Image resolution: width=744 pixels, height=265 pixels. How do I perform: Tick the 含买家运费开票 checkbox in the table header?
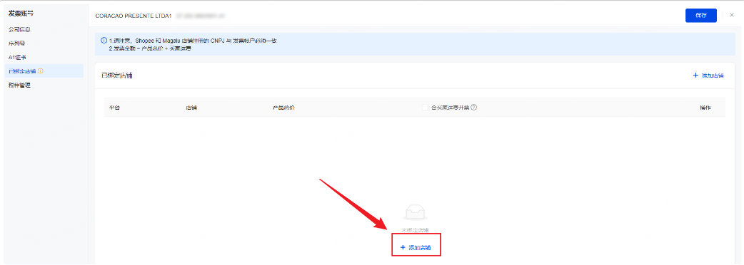point(425,108)
